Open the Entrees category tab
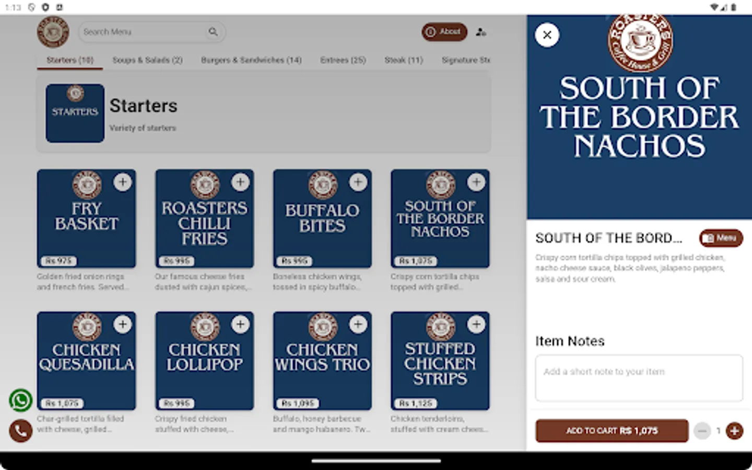The width and height of the screenshot is (752, 470). tap(343, 60)
